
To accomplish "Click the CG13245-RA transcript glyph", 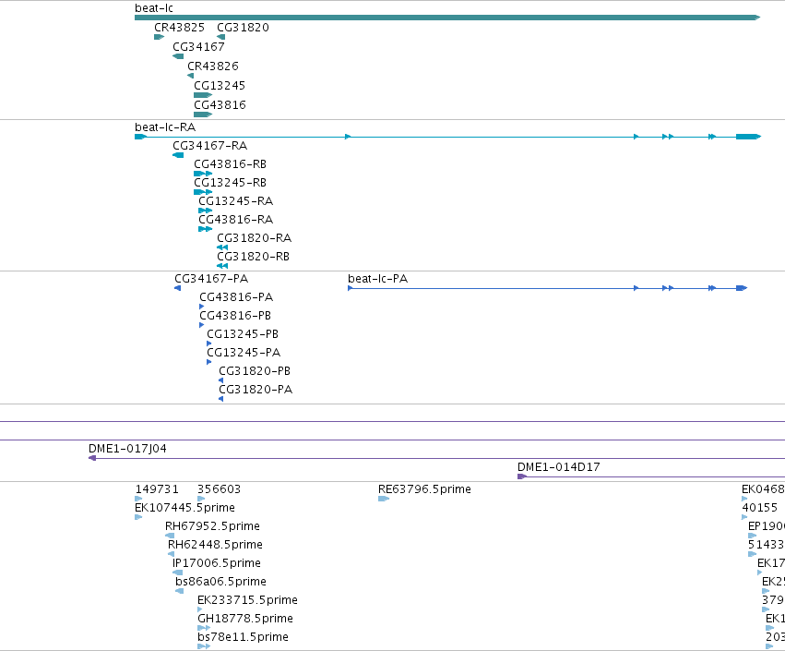I will [206, 211].
